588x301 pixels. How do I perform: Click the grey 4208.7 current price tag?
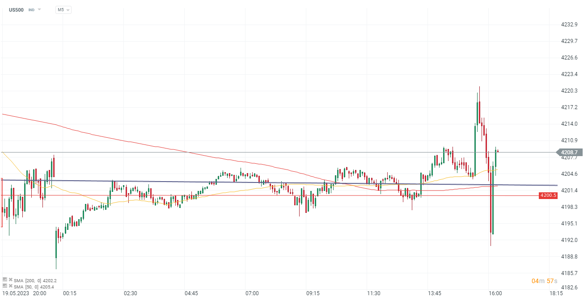pos(571,153)
